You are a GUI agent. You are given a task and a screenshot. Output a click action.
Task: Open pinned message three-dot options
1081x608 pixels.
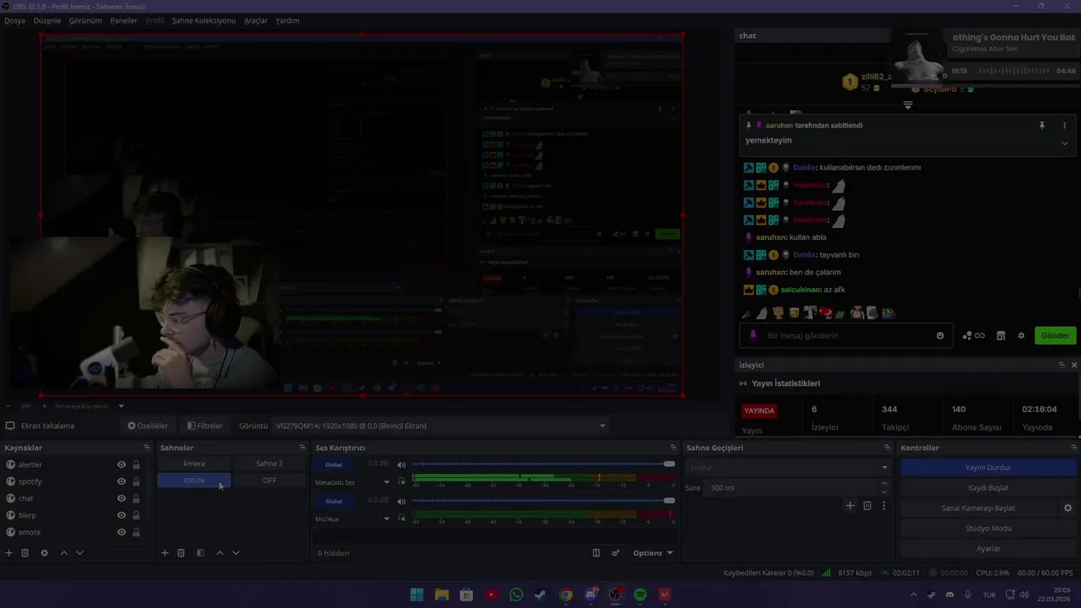click(x=1064, y=125)
